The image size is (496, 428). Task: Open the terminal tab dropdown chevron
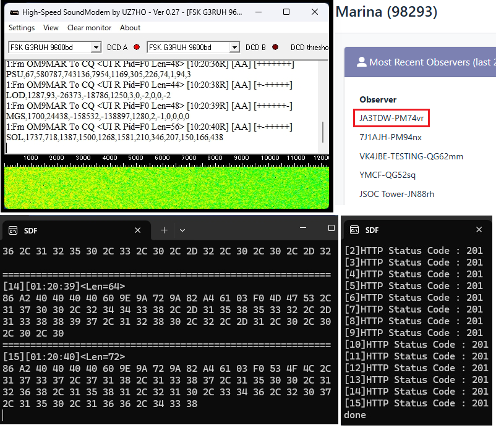pyautogui.click(x=182, y=230)
